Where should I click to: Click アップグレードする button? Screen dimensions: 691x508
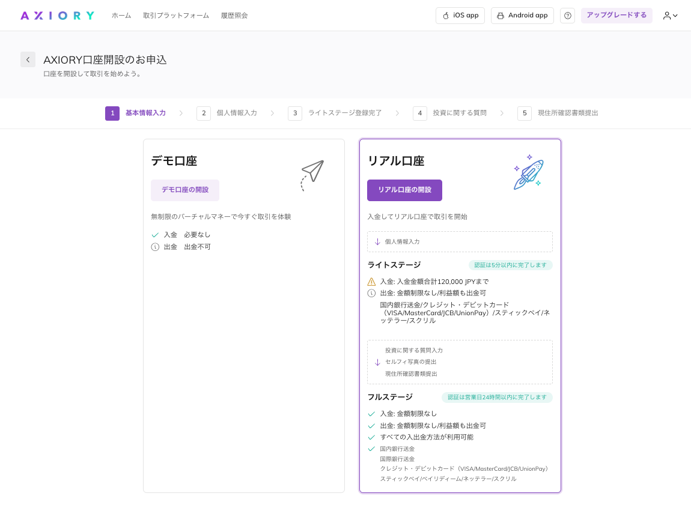tap(616, 15)
